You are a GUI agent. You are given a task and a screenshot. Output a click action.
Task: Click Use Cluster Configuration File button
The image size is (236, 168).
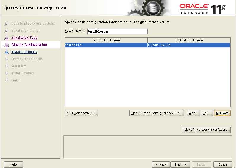(x=157, y=113)
